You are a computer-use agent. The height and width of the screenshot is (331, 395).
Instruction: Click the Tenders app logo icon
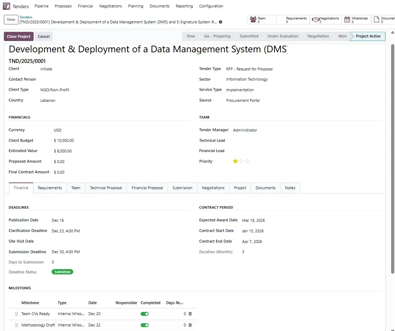coord(6,6)
